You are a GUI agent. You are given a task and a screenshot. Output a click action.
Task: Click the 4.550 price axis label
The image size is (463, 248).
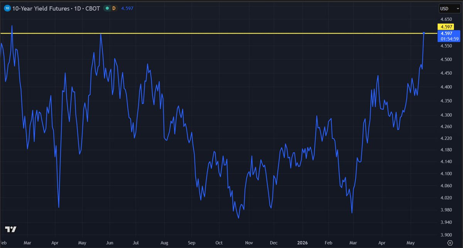(446, 46)
